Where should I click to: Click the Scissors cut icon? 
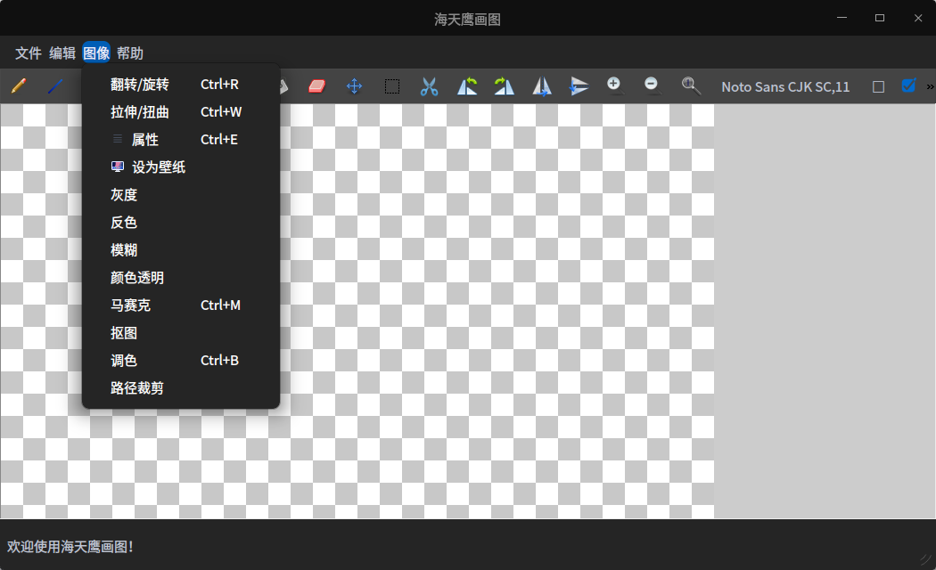tap(429, 86)
